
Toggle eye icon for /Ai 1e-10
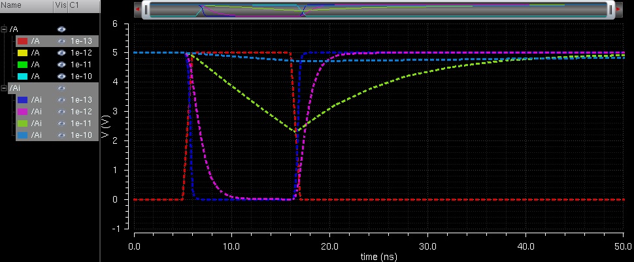point(61,135)
